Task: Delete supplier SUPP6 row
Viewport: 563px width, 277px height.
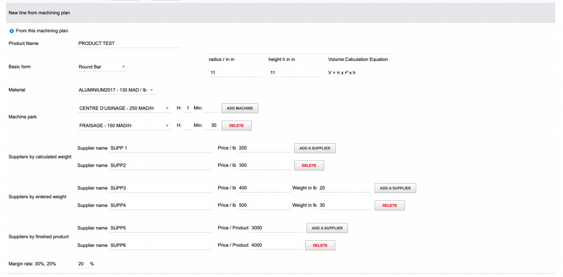Action: click(320, 245)
